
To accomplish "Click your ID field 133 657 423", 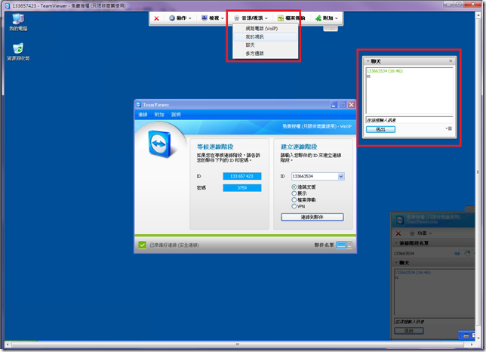I will pyautogui.click(x=241, y=176).
